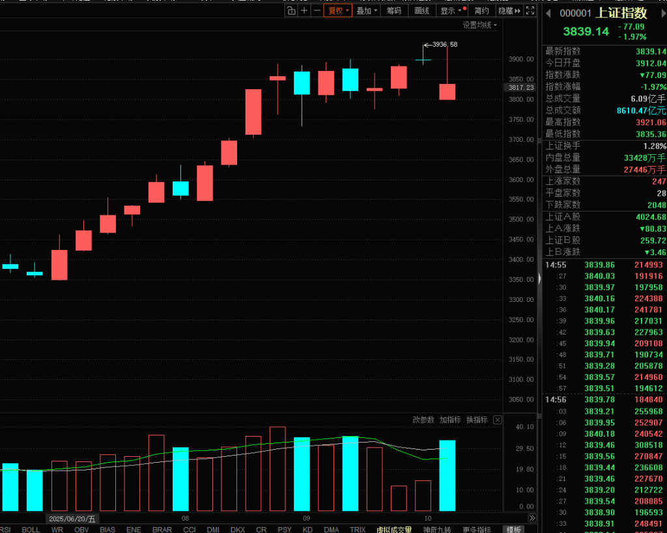This screenshot has width=667, height=533.
Task: Switch to the BOLL indicator tab
Action: [x=31, y=529]
